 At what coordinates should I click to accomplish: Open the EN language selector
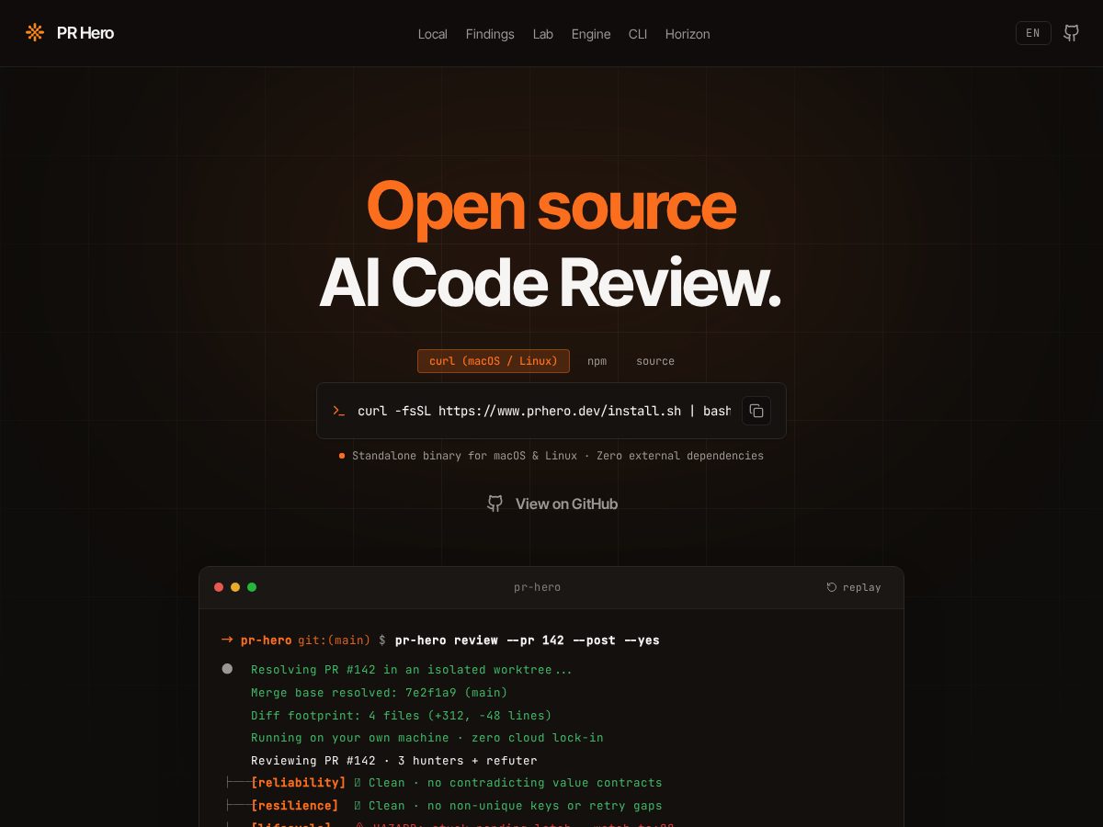click(x=1033, y=33)
